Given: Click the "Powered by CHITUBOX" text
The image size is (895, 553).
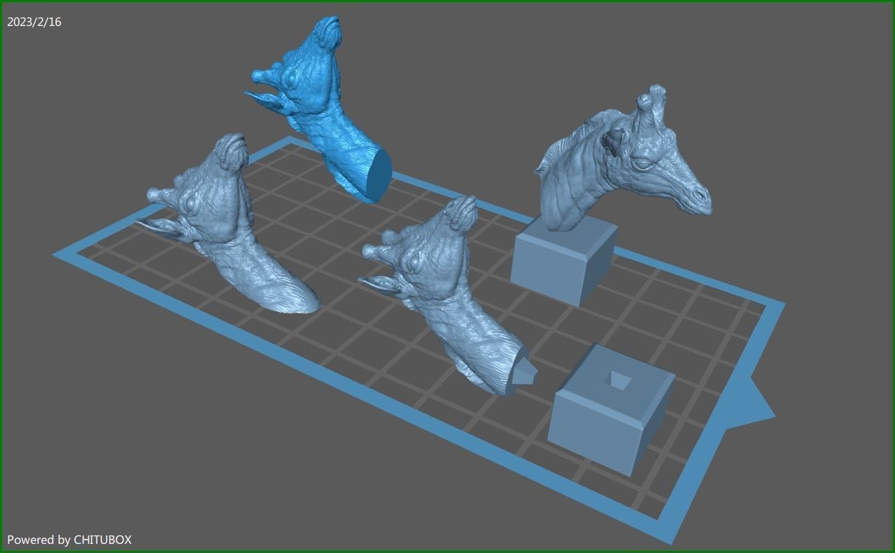Looking at the screenshot, I should pos(69,540).
